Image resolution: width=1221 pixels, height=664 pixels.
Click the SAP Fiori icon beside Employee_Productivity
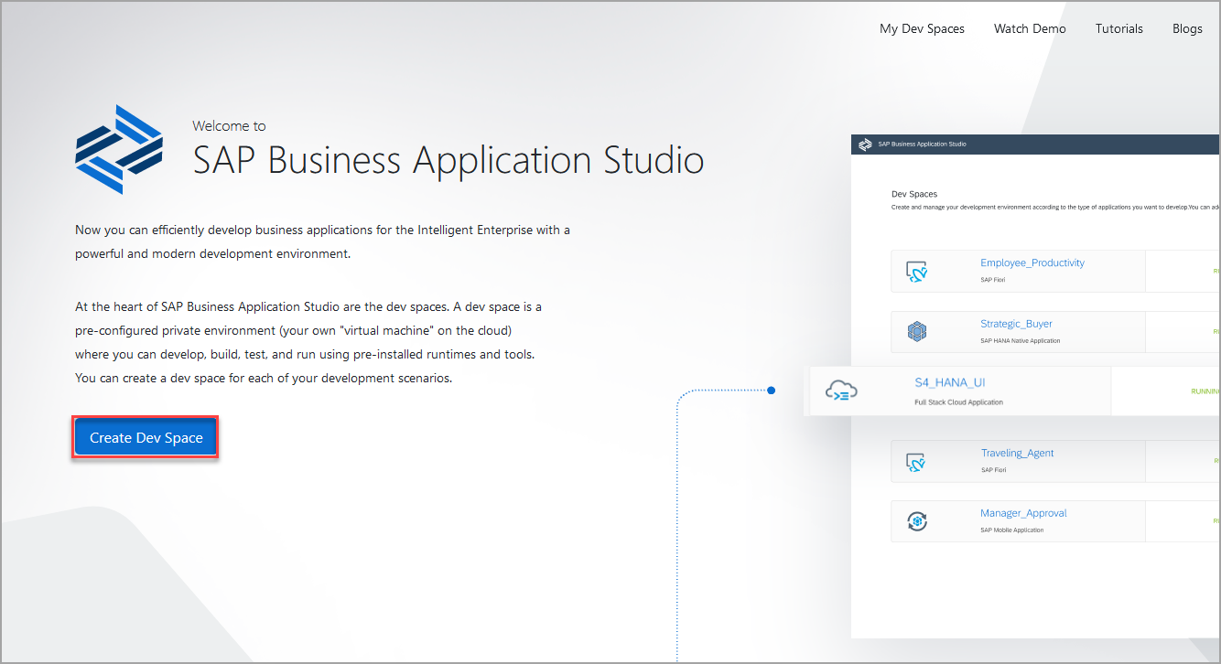[917, 272]
